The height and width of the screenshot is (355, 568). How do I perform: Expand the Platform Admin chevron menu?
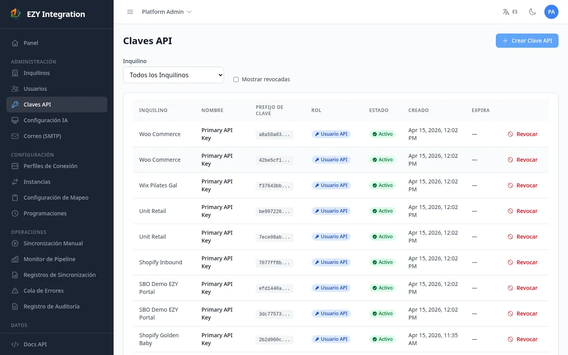point(189,12)
